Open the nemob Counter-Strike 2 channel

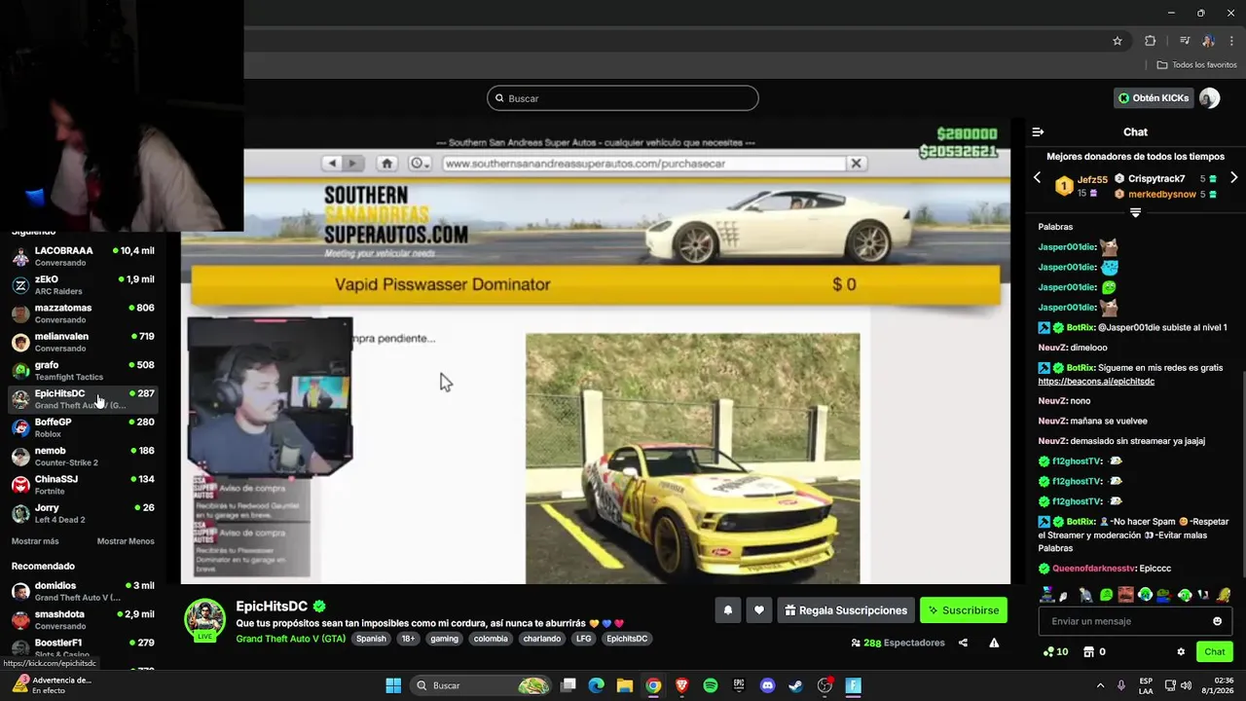pyautogui.click(x=83, y=457)
